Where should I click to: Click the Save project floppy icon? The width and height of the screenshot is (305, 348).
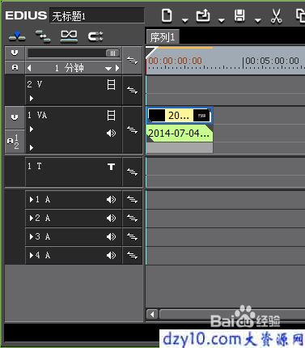[x=239, y=15]
